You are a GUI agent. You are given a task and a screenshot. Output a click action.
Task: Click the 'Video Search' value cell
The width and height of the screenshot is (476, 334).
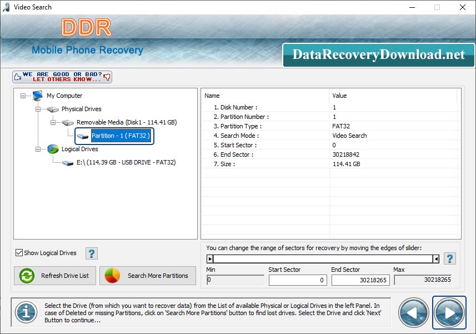350,136
